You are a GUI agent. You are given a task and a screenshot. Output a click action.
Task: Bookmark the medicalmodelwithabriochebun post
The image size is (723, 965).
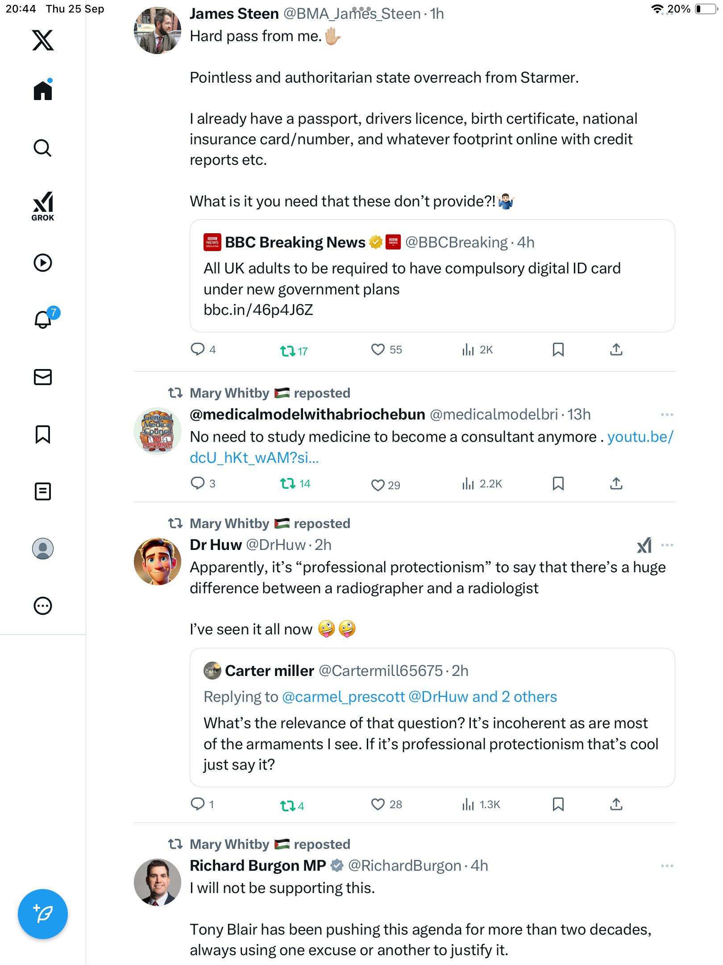point(558,483)
